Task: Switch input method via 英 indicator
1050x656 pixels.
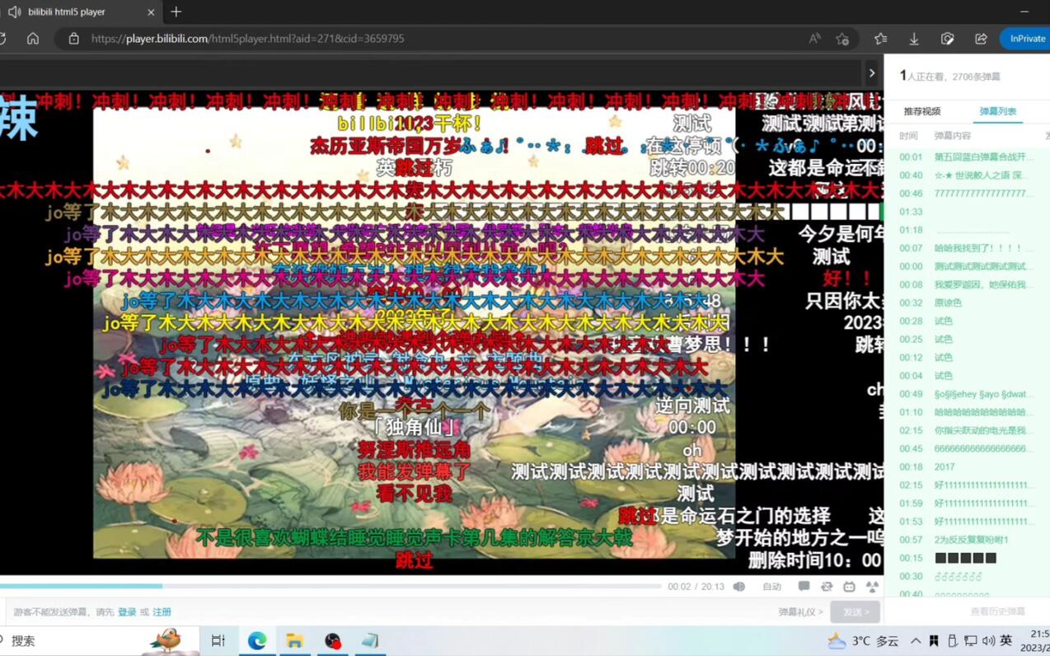Action: (x=1005, y=640)
